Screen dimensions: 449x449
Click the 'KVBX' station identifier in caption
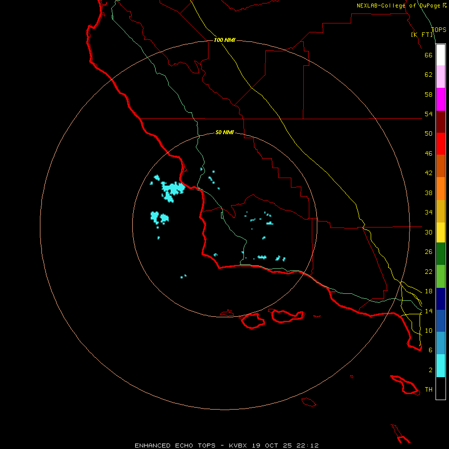tap(238, 446)
